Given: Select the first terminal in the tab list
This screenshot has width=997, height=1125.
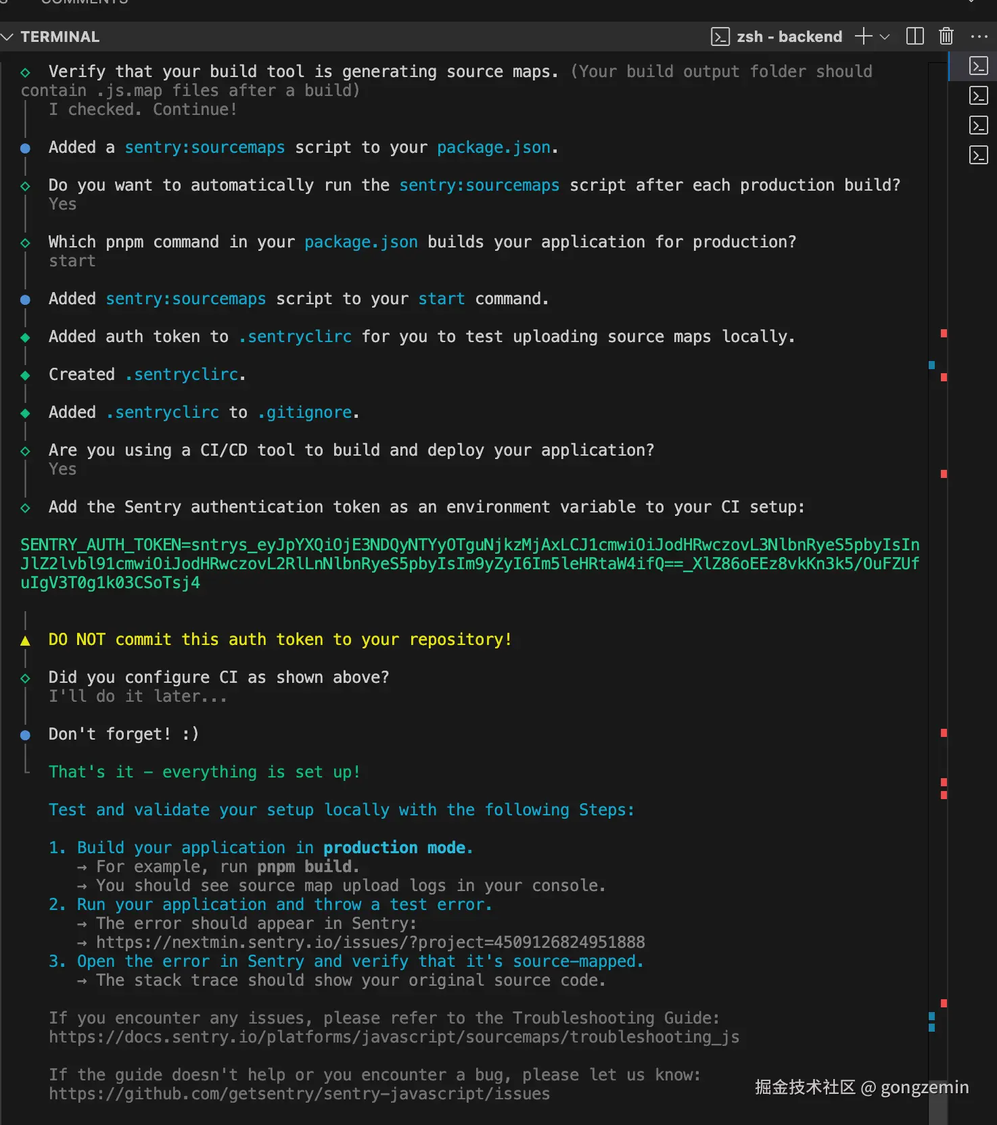Looking at the screenshot, I should [x=979, y=66].
